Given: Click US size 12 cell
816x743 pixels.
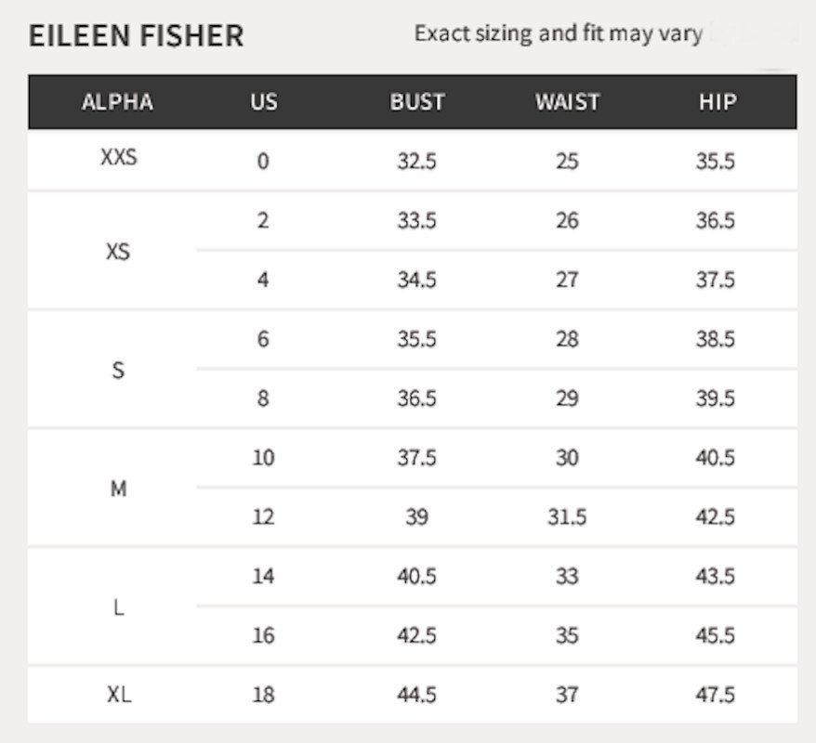Looking at the screenshot, I should click(263, 516).
